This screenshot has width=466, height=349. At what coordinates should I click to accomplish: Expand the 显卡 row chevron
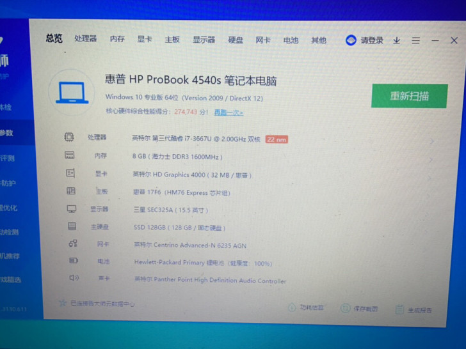click(x=429, y=178)
